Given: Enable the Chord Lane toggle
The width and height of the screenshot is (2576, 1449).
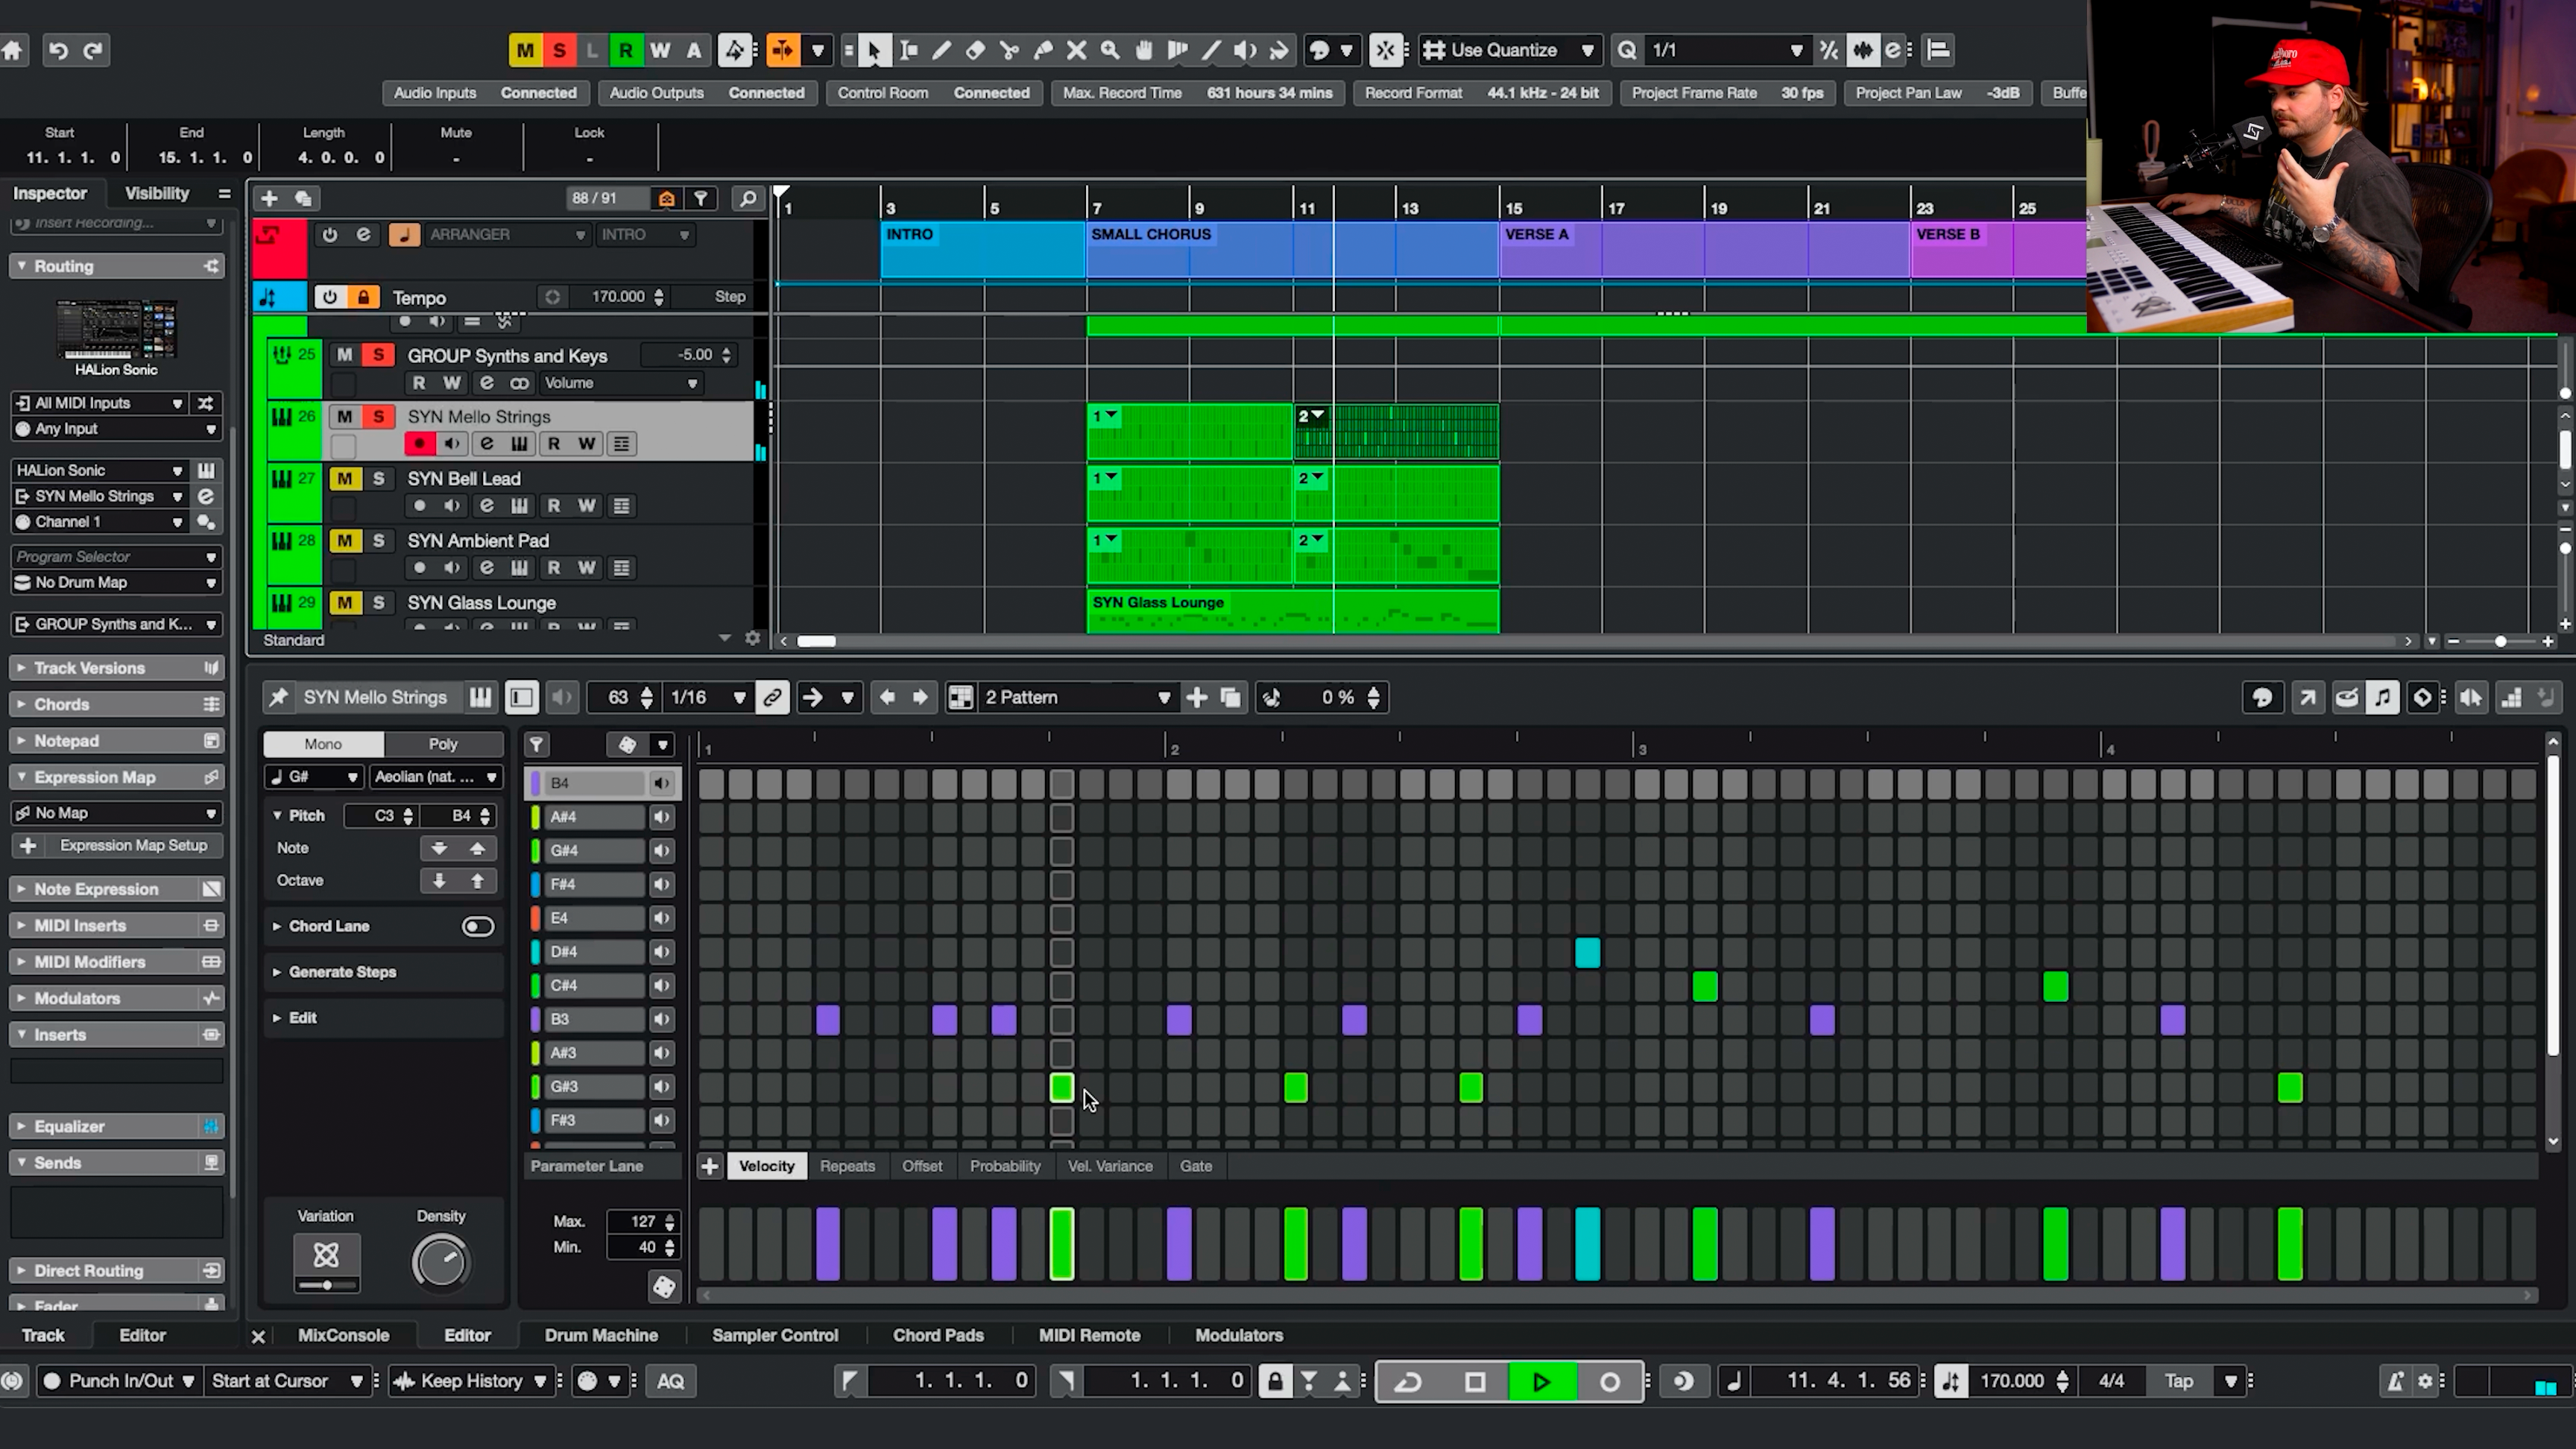Looking at the screenshot, I should tap(477, 926).
